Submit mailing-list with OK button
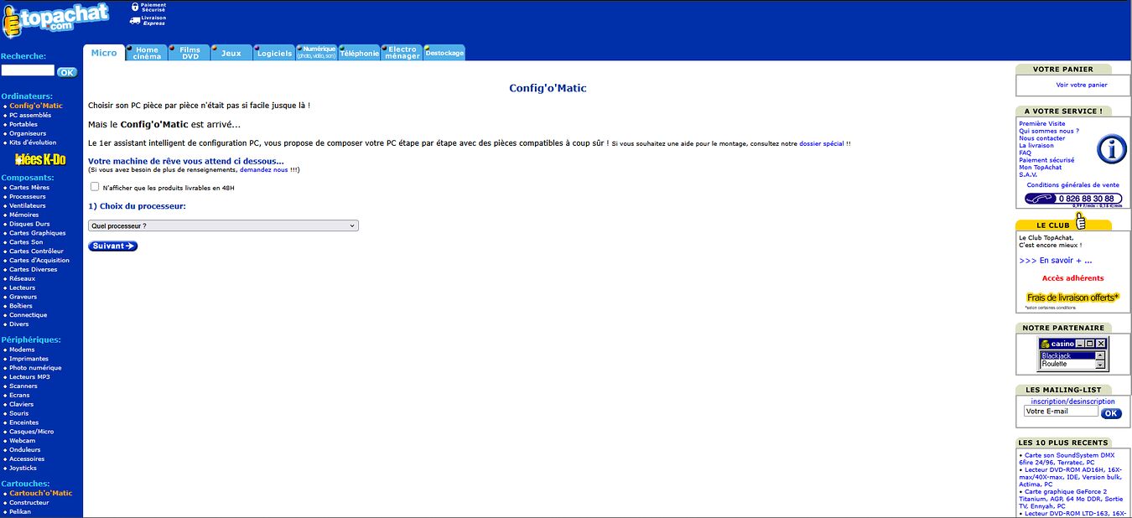Image resolution: width=1132 pixels, height=518 pixels. [x=1111, y=413]
